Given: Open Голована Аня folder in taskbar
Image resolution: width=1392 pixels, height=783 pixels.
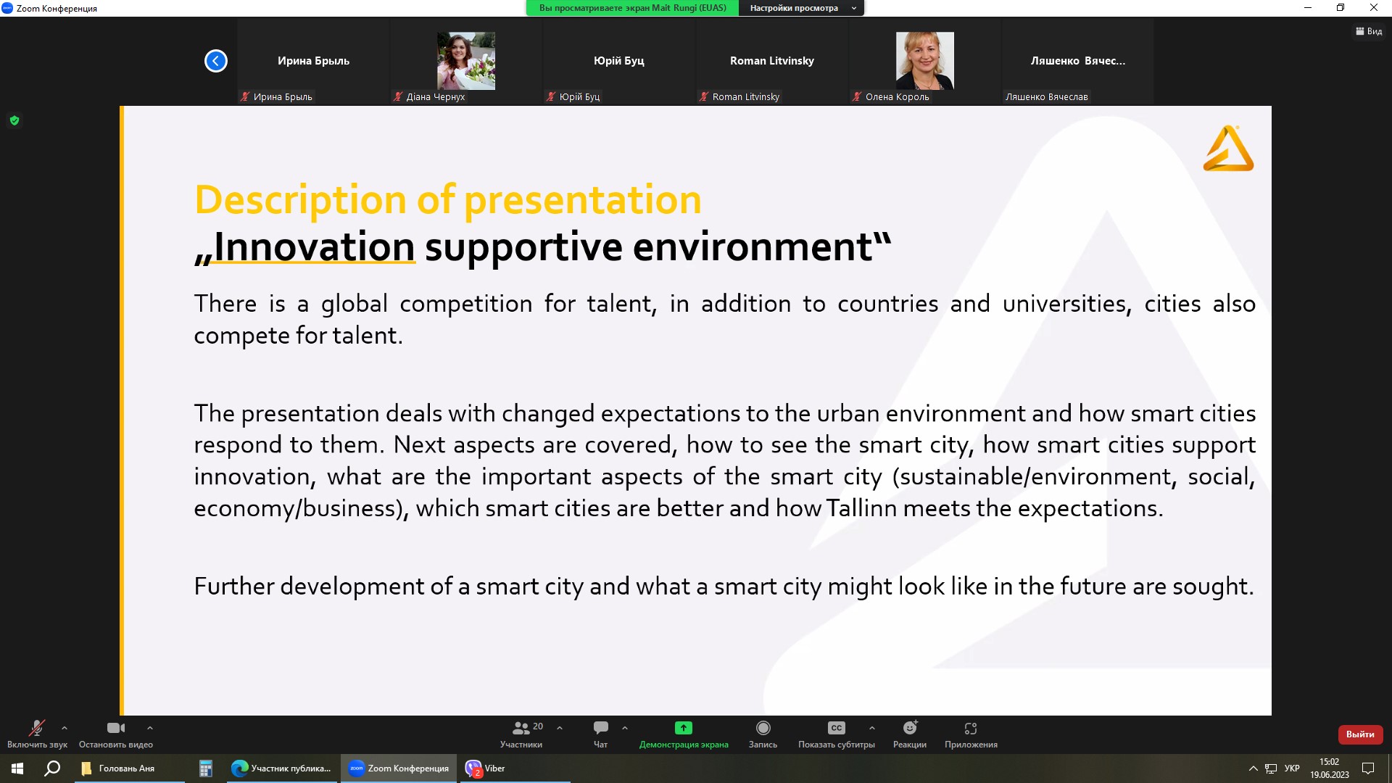Looking at the screenshot, I should (x=129, y=768).
